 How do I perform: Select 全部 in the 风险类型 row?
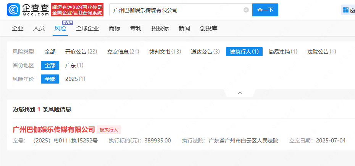[50, 52]
